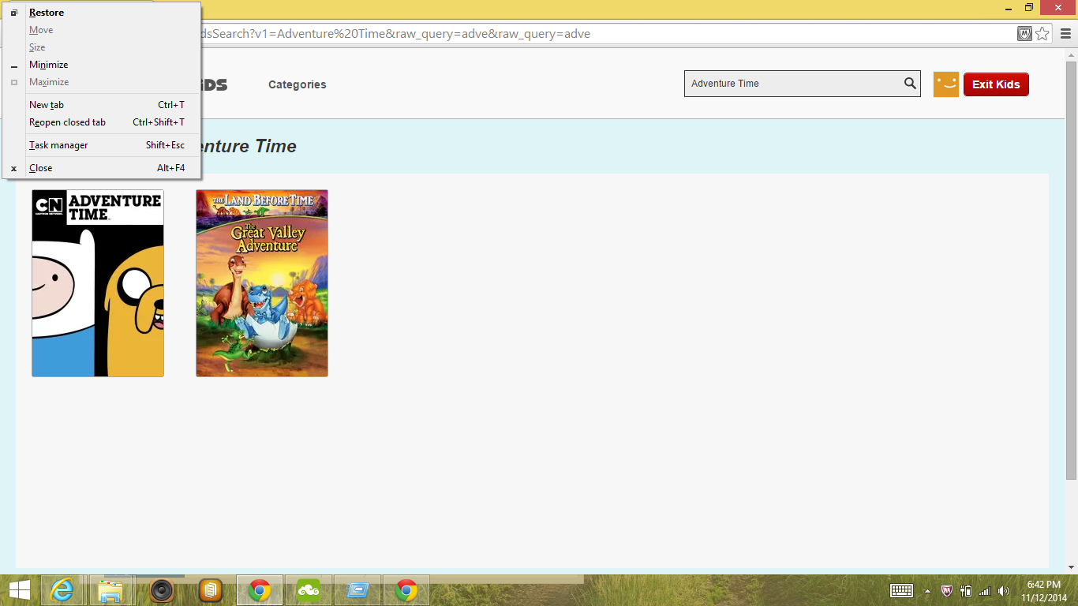Image resolution: width=1078 pixels, height=606 pixels.
Task: Open the Adventure Time show poster
Action: point(98,283)
